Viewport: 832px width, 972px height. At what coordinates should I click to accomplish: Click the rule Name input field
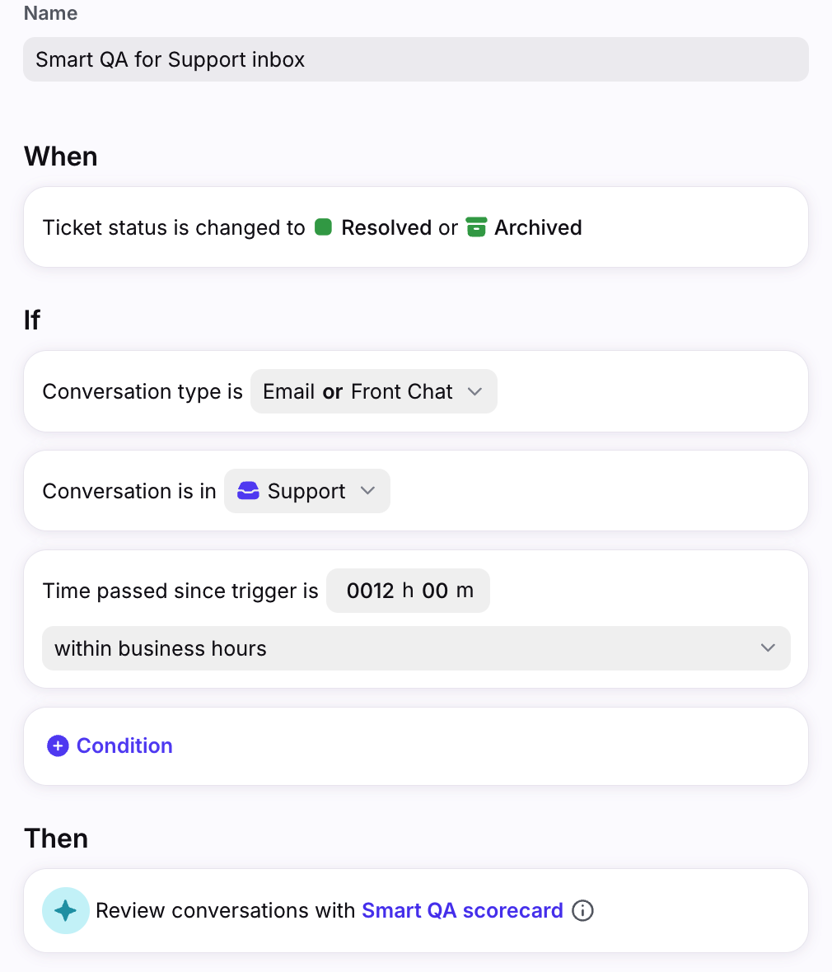pos(415,59)
